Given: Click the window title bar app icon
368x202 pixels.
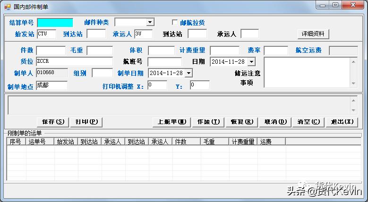Looking at the screenshot, I should (7, 7).
